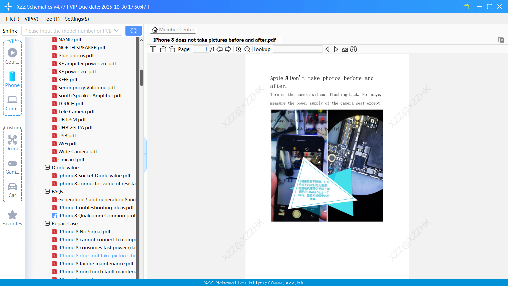
Task: Click the Member Center button
Action: click(173, 30)
